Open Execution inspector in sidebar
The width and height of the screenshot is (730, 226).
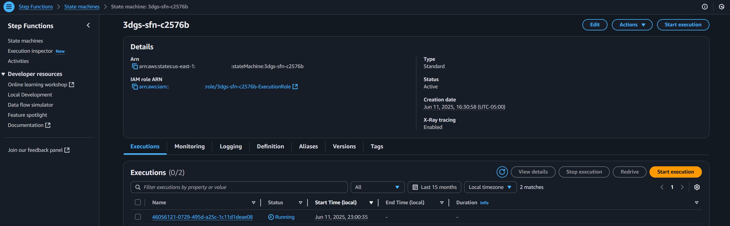30,51
